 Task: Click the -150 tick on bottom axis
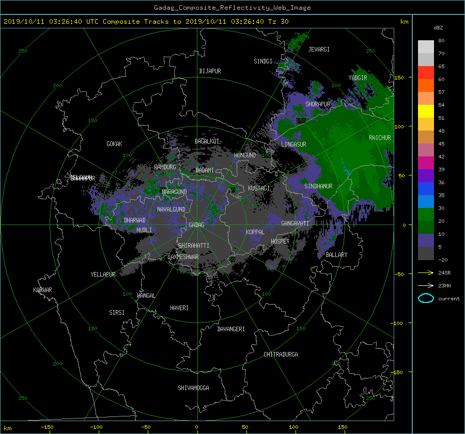pos(47,427)
